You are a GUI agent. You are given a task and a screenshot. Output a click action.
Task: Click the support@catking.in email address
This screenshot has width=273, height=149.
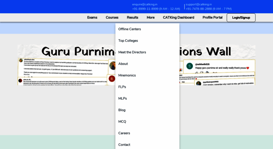[x=199, y=4]
